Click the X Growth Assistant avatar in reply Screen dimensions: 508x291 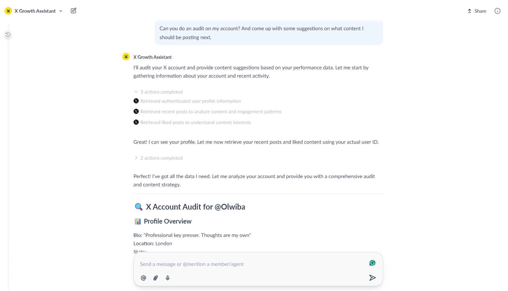coord(126,57)
